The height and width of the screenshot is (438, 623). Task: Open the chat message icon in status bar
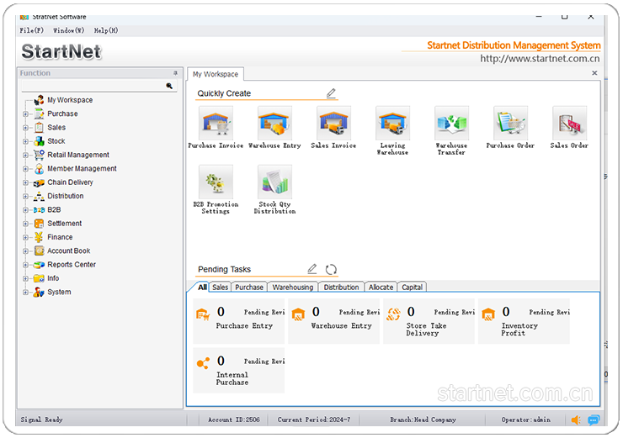594,420
